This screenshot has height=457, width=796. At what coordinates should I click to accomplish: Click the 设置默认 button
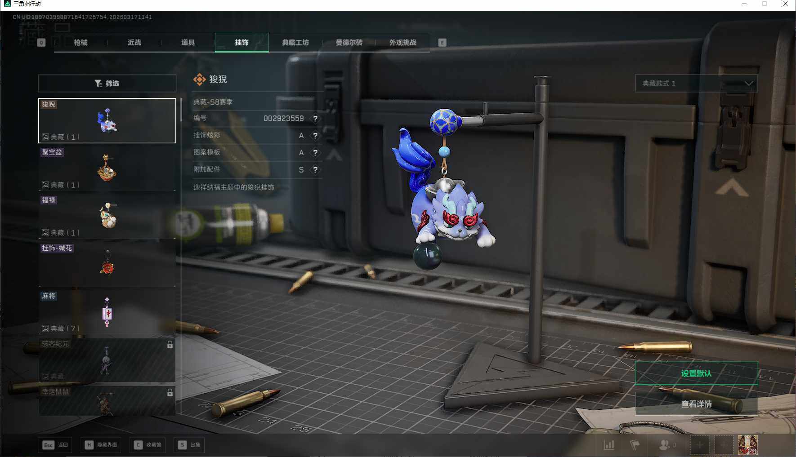(696, 373)
